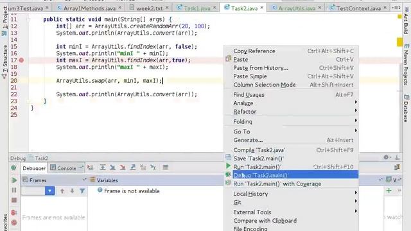Select Debug 'Task2.main()' menu entry
The image size is (411, 231).
point(291,175)
